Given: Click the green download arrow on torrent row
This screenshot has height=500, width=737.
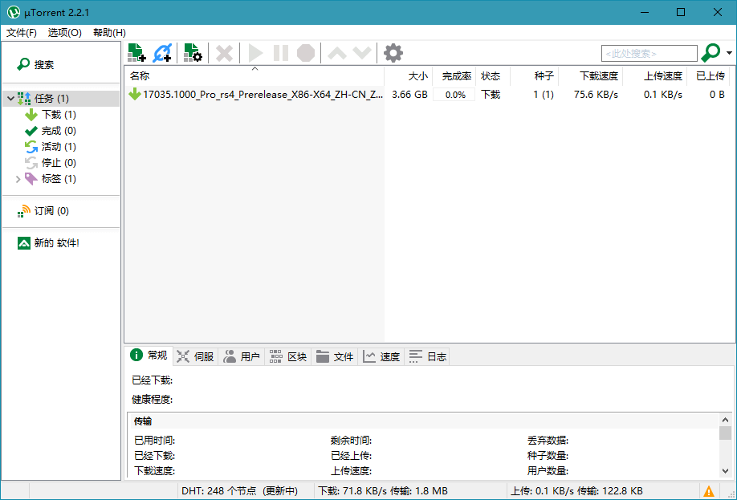Looking at the screenshot, I should click(x=134, y=94).
